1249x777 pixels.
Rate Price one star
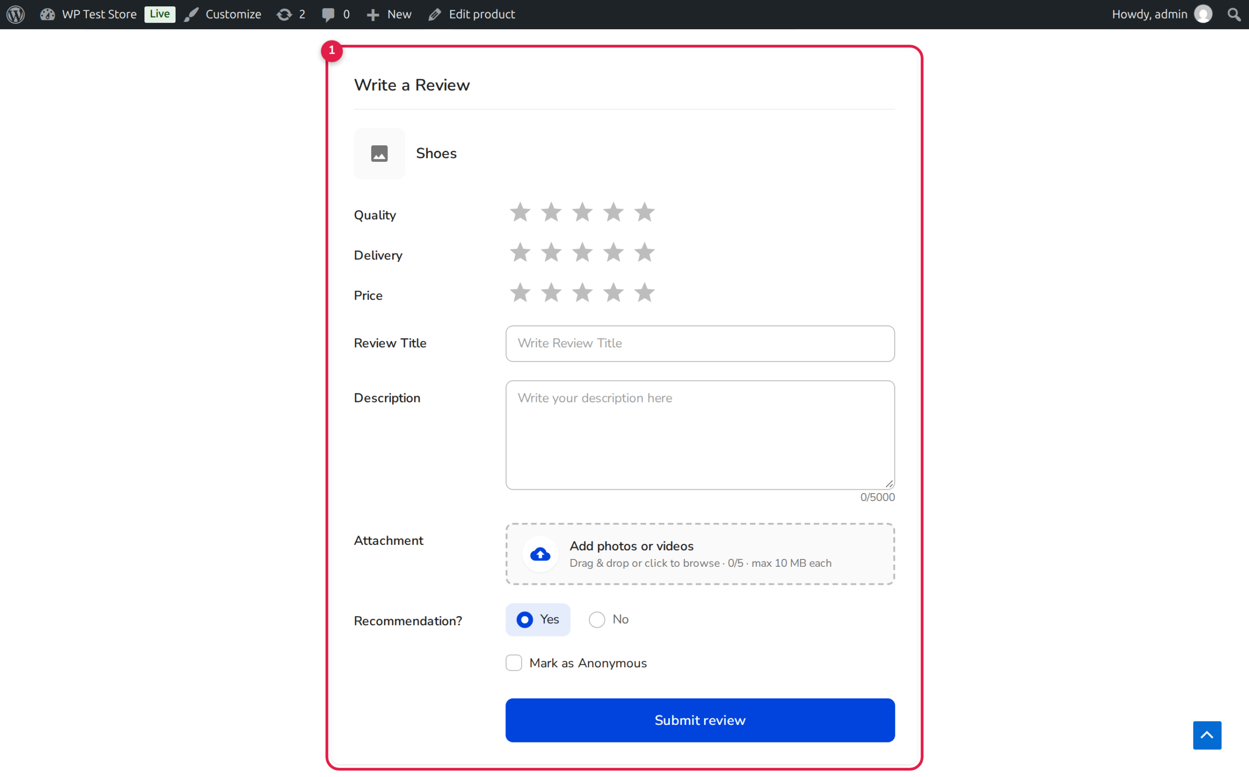pos(520,293)
